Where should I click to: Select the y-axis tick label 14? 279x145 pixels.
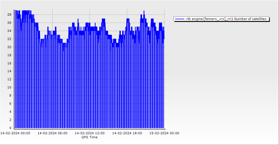pyautogui.click(x=9, y=71)
